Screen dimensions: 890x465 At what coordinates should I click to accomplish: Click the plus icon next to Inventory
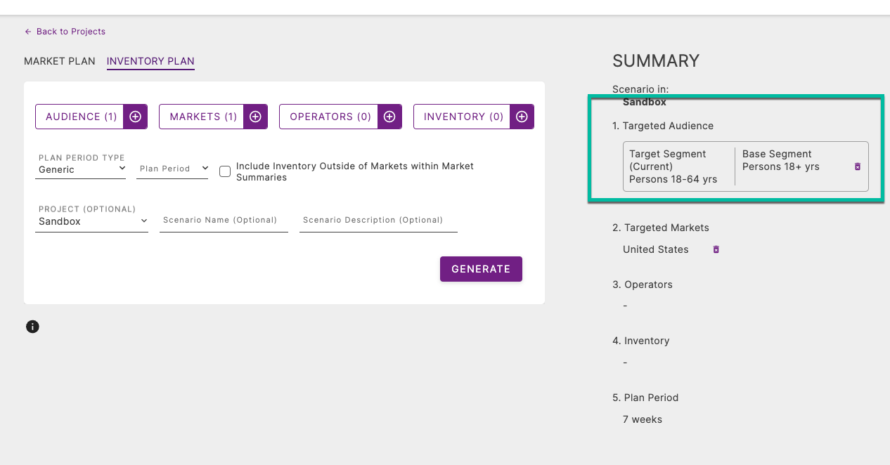pyautogui.click(x=522, y=117)
